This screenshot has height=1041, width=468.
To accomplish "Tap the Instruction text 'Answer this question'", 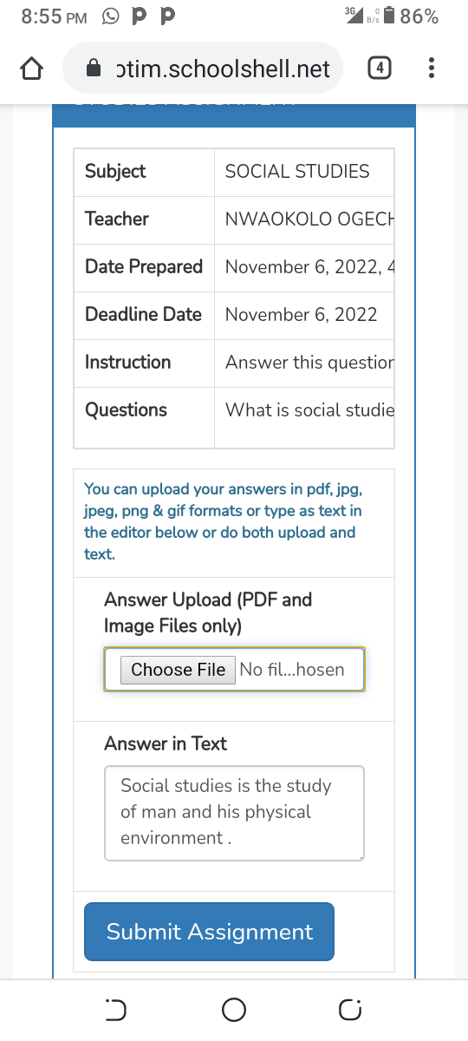I will 310,363.
